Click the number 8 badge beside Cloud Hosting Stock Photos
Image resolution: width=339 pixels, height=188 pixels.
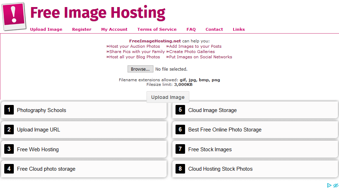click(x=180, y=169)
